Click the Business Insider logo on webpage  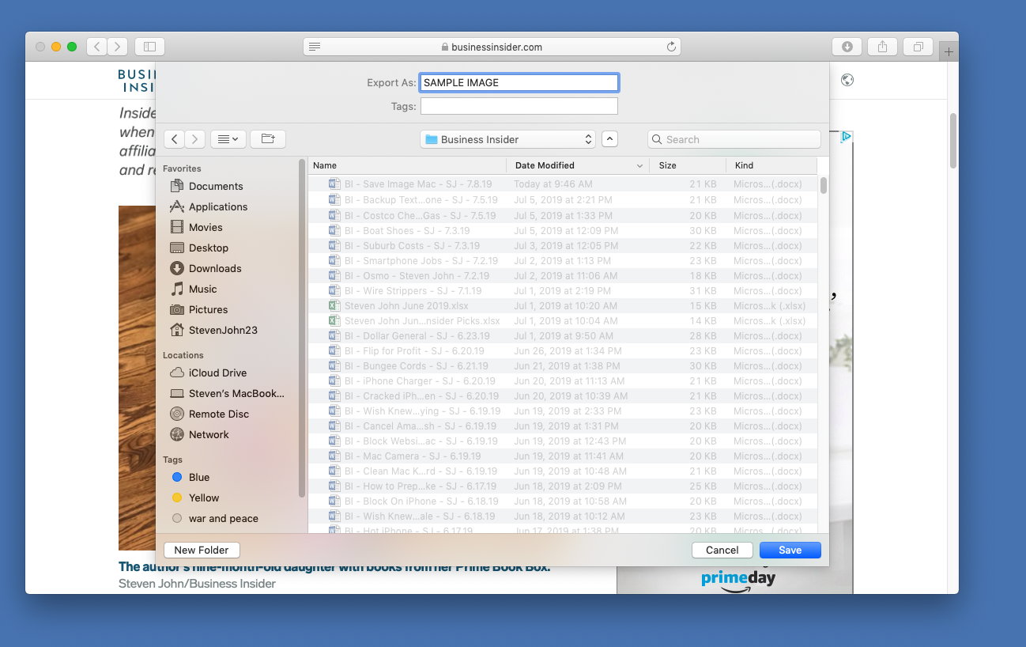137,80
